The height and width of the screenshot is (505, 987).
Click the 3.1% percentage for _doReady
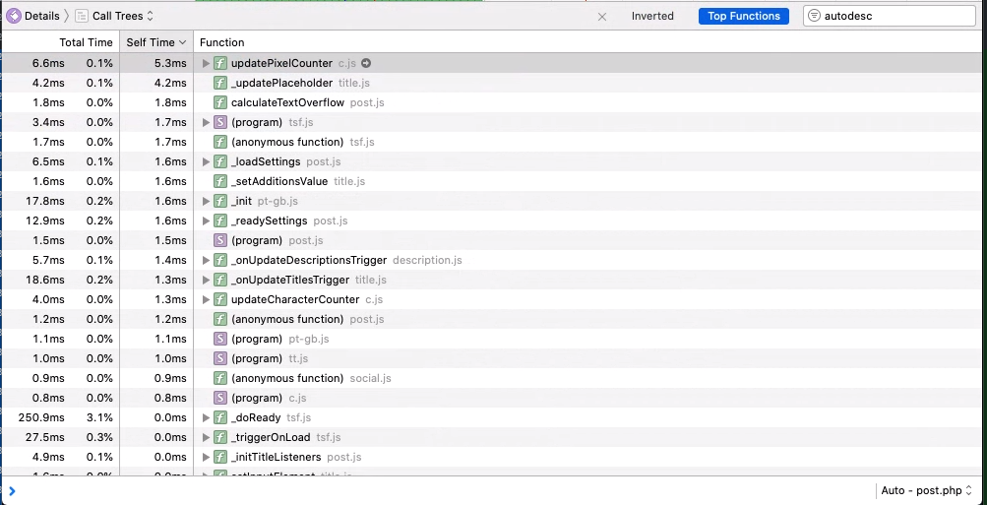99,417
